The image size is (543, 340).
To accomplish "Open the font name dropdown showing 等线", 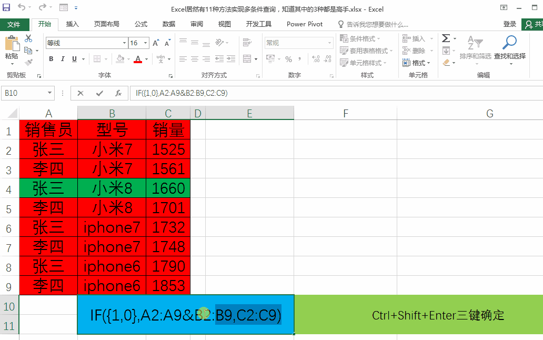I will point(124,43).
